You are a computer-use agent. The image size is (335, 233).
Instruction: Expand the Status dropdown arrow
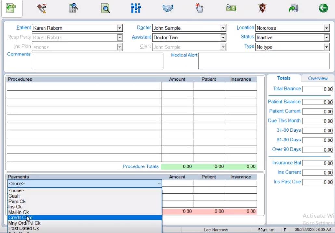[x=326, y=38]
